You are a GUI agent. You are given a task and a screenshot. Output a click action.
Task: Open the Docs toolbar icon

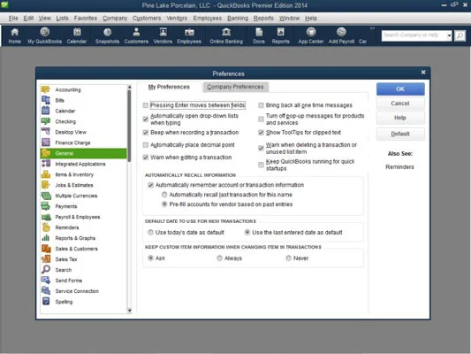259,35
